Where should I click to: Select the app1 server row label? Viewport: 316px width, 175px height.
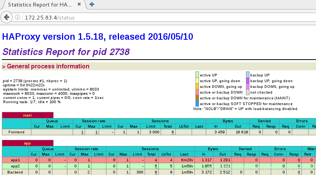coord(15,160)
